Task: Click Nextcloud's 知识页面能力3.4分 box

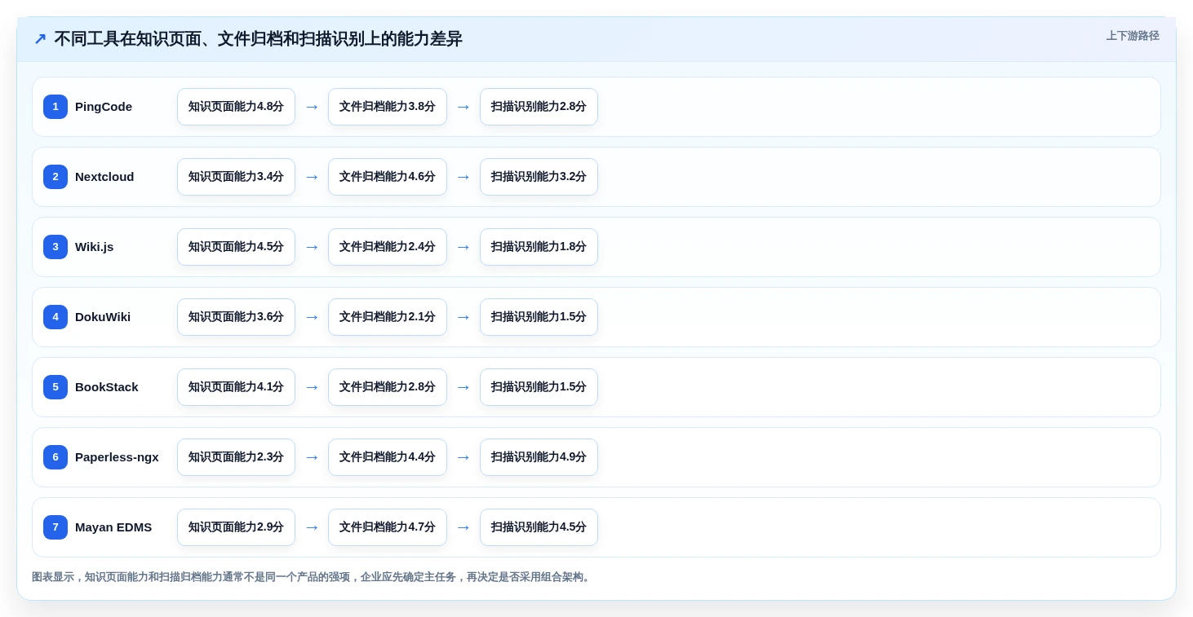Action: click(x=236, y=177)
